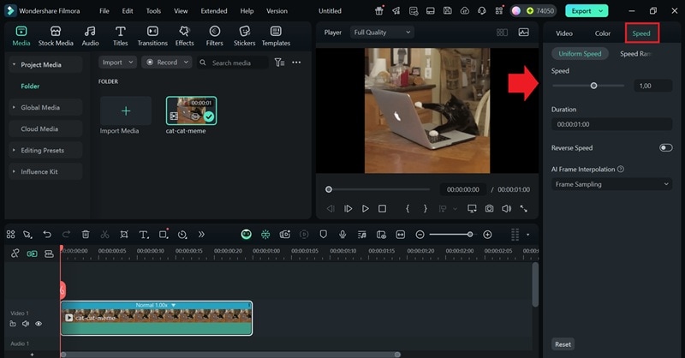Click the save project disk icon
The height and width of the screenshot is (358, 685).
447,10
